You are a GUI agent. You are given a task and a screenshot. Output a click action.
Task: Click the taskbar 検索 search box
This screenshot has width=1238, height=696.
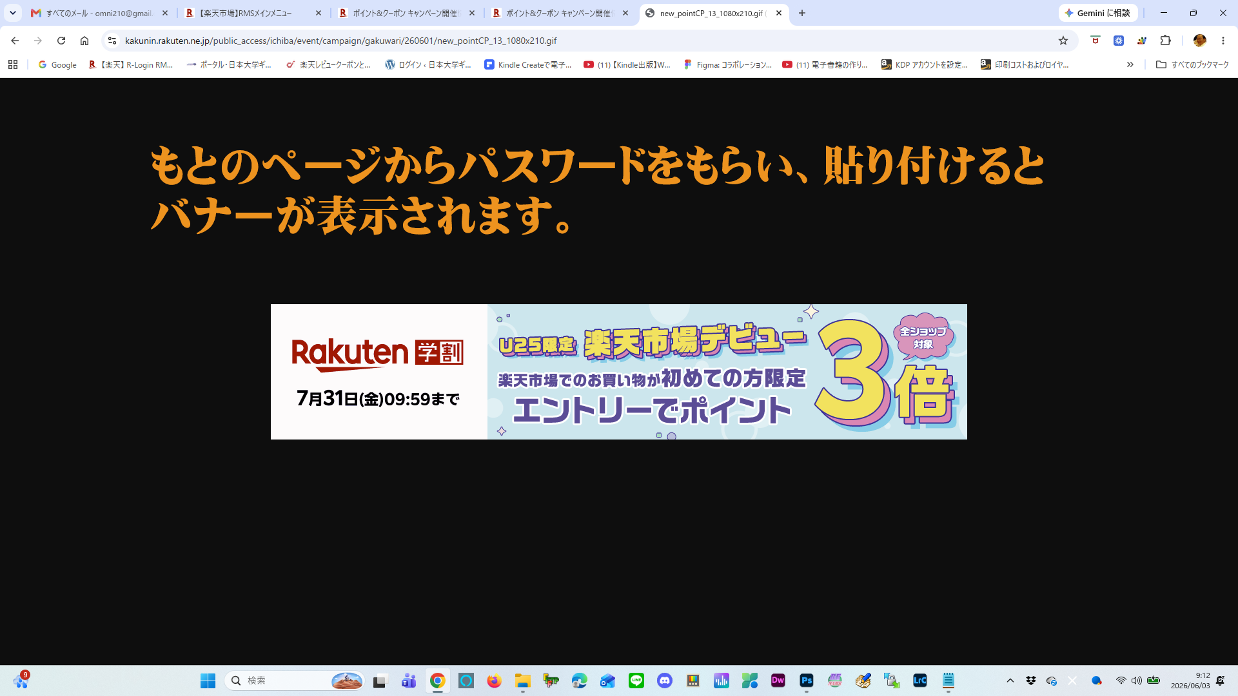(x=295, y=681)
